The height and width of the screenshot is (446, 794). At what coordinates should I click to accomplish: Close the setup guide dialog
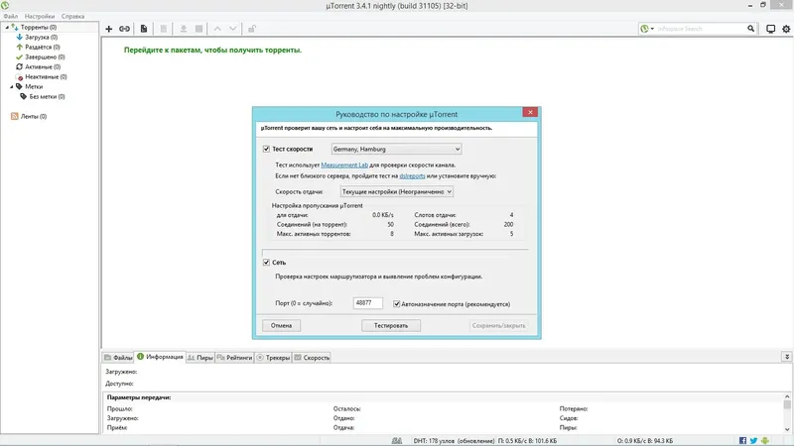click(530, 112)
